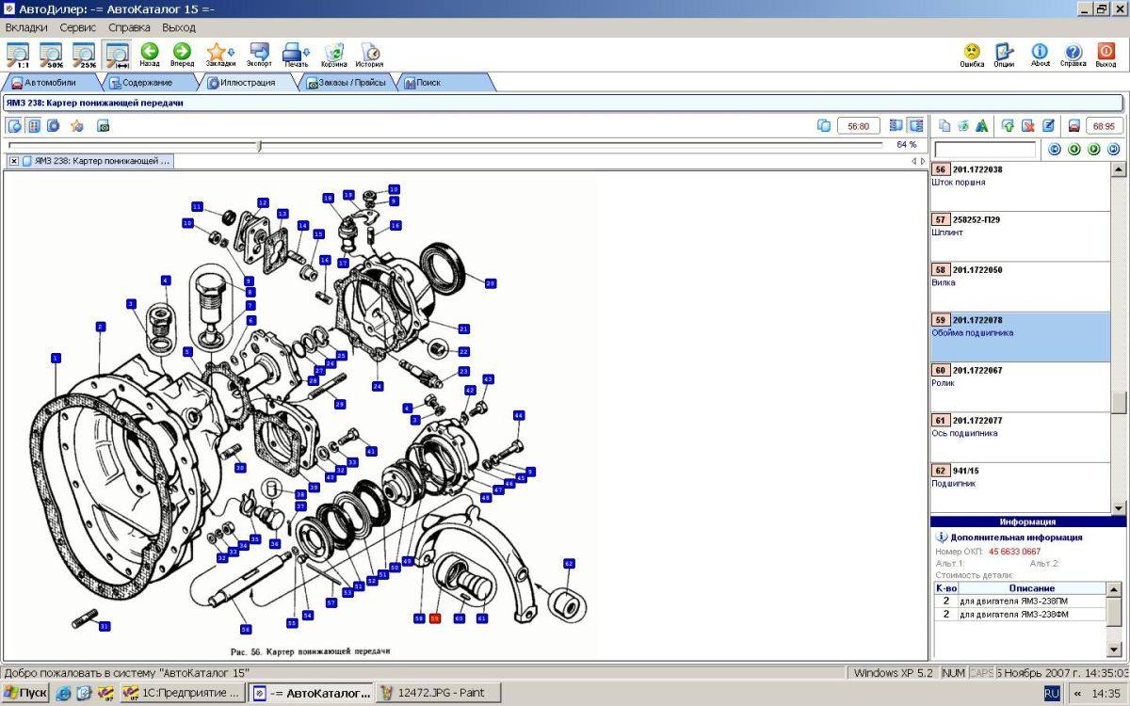Image resolution: width=1130 pixels, height=706 pixels.
Task: Toggle the callout grid icon
Action: (34, 125)
